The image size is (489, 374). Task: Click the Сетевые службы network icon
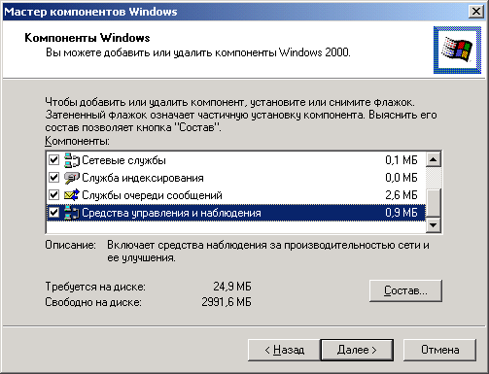(72, 160)
